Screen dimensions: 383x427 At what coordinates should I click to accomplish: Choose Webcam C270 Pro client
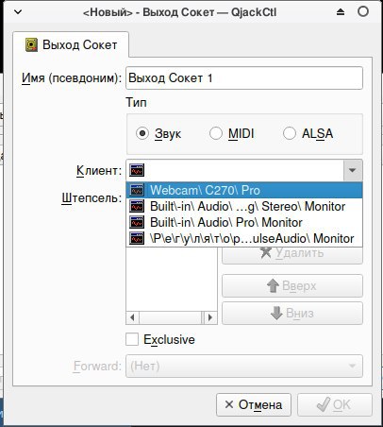pos(244,190)
